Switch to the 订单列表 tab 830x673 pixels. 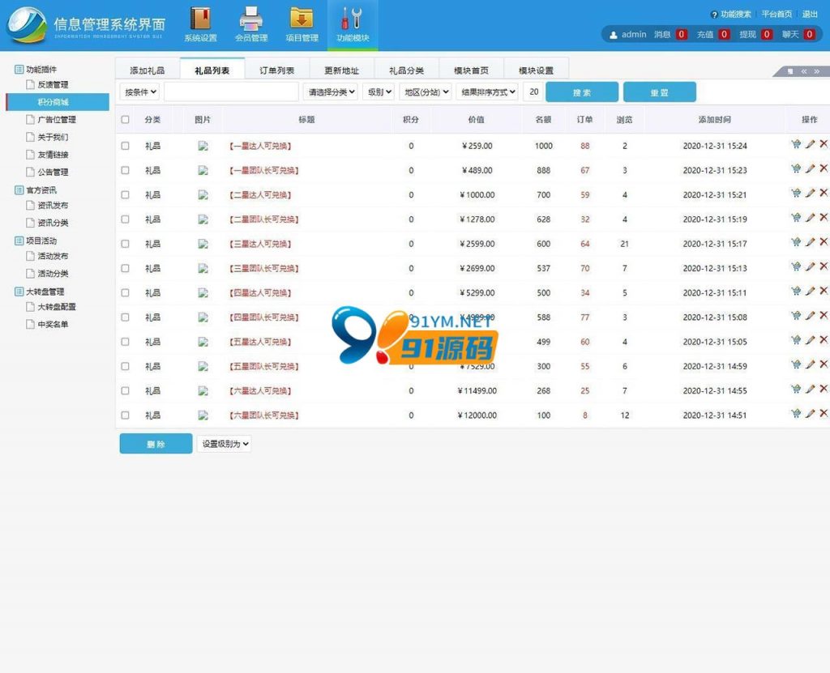[277, 70]
